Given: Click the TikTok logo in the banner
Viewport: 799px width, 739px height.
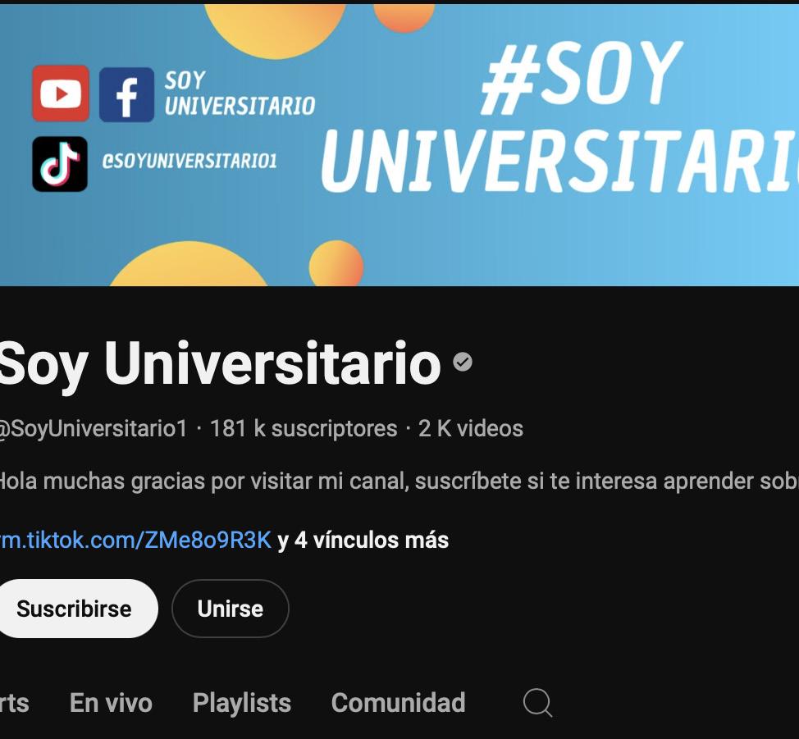Looking at the screenshot, I should click(60, 164).
